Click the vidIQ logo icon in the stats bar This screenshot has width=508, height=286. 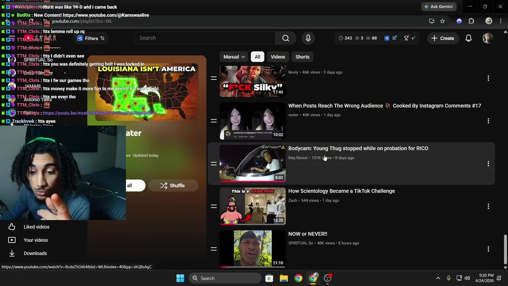click(387, 38)
